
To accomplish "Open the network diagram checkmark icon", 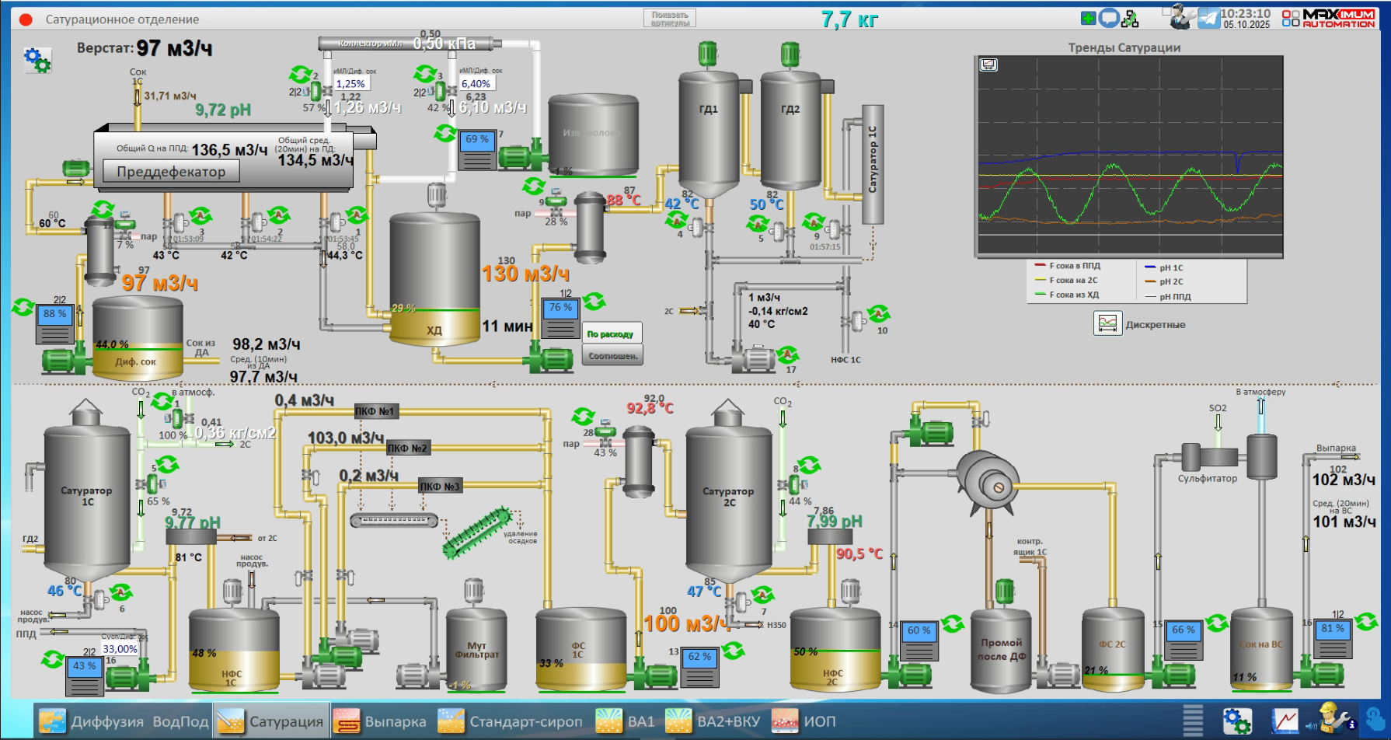I will pyautogui.click(x=1130, y=19).
